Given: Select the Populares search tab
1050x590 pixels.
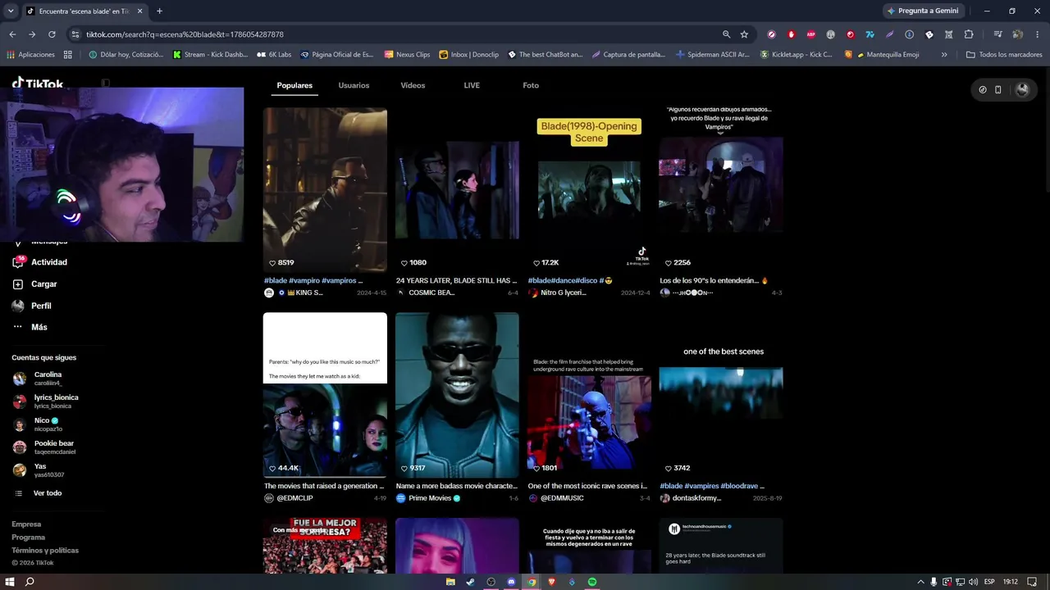Looking at the screenshot, I should point(294,85).
